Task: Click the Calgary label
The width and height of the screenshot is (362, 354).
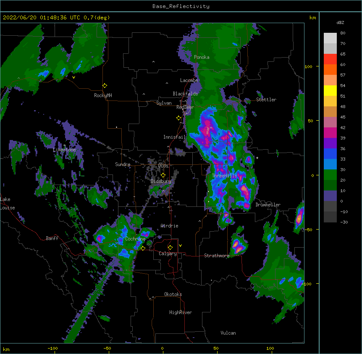Action: point(168,254)
